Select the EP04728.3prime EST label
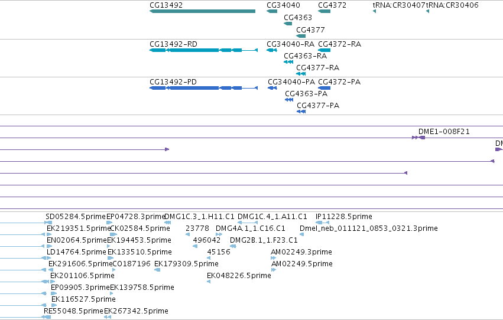Image resolution: width=503 pixels, height=320 pixels. 135,217
